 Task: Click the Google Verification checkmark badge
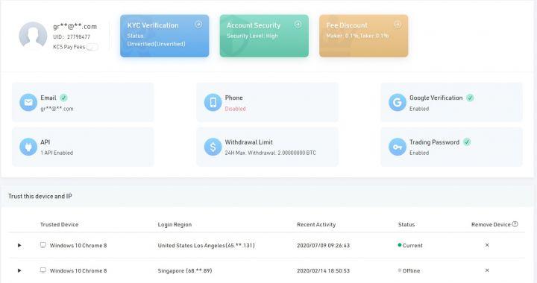click(x=470, y=98)
